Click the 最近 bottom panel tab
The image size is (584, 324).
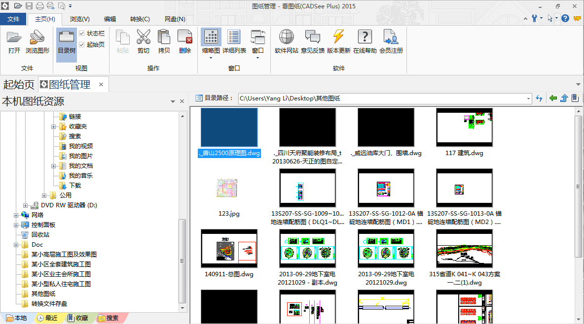47,318
